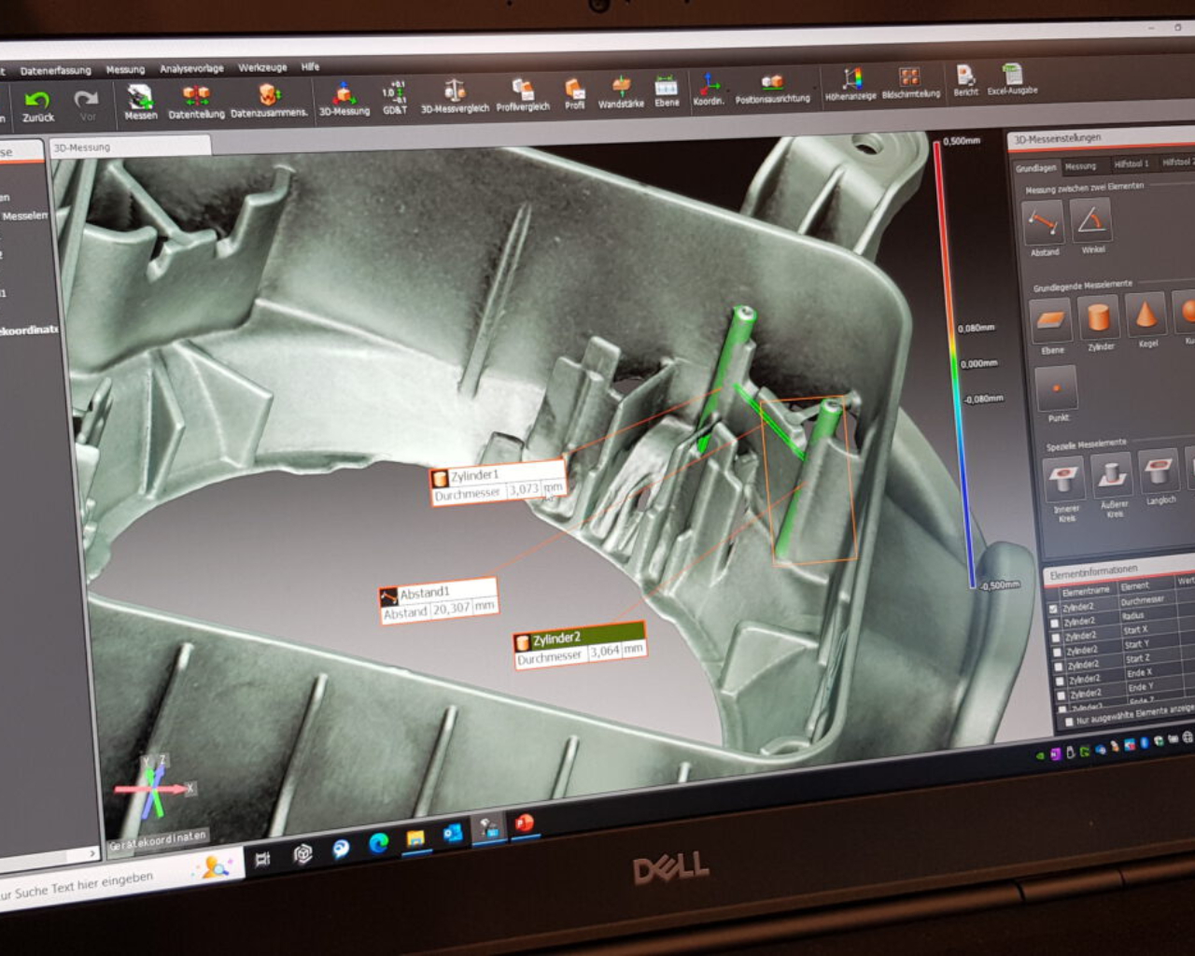The height and width of the screenshot is (956, 1195).
Task: Open the Analysevorlage menu
Action: coord(191,68)
